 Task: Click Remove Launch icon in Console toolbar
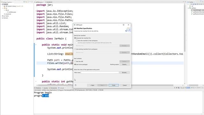tap(177, 88)
